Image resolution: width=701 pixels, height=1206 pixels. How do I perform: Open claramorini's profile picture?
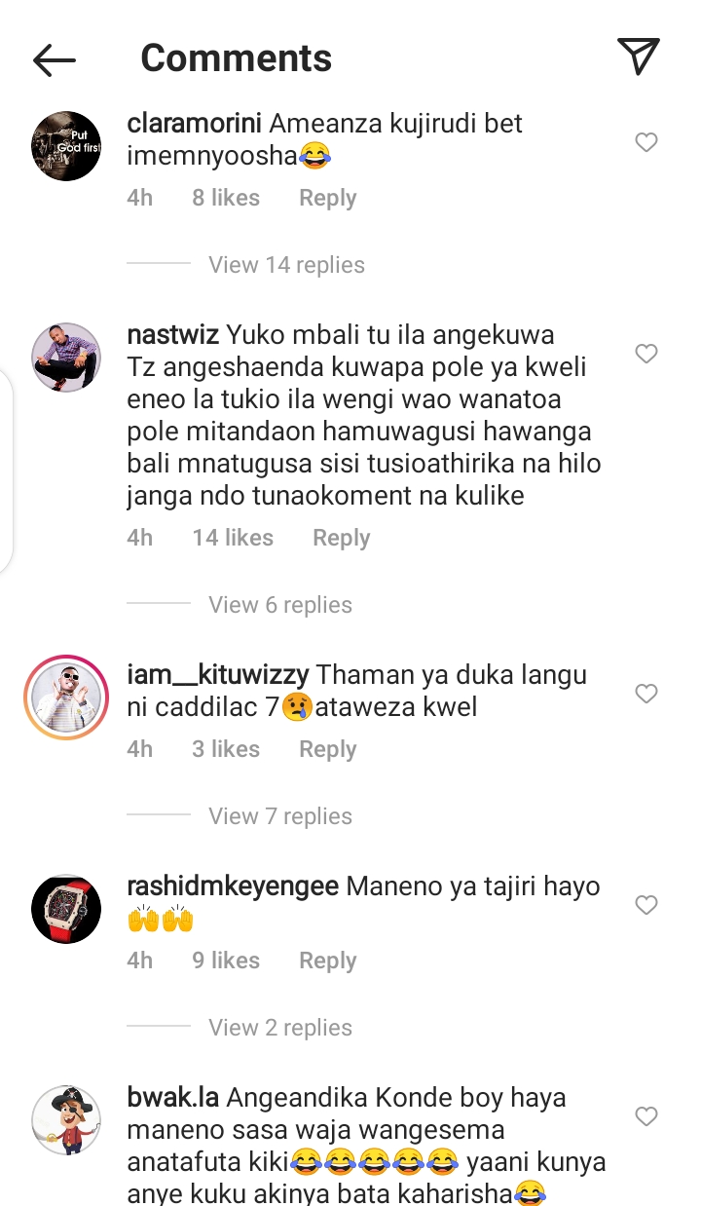(66, 146)
